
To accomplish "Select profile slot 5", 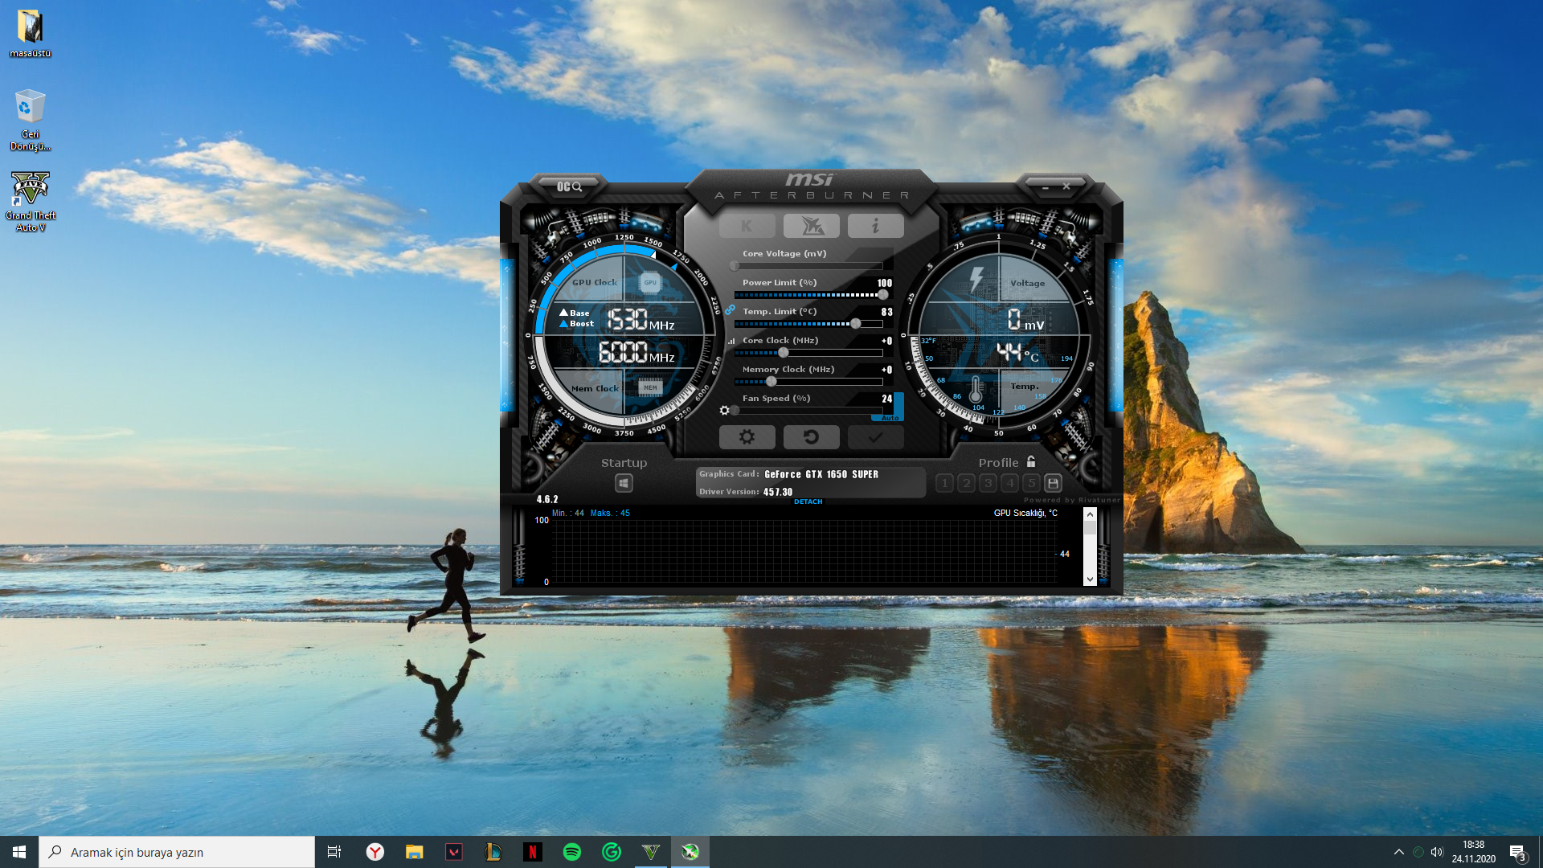I will coord(1032,483).
